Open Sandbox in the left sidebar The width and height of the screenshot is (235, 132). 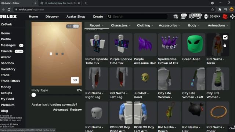(x=7, y=63)
